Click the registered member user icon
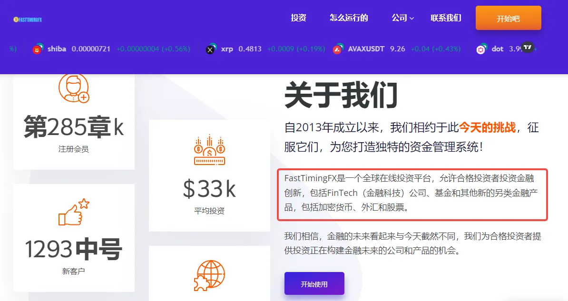This screenshot has width=568, height=301. click(x=74, y=88)
